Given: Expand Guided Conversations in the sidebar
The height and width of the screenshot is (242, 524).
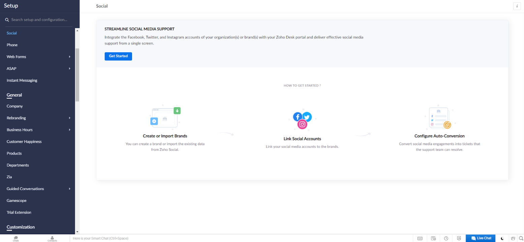Looking at the screenshot, I should [x=70, y=189].
